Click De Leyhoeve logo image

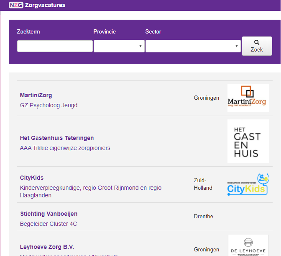pyautogui.click(x=248, y=246)
